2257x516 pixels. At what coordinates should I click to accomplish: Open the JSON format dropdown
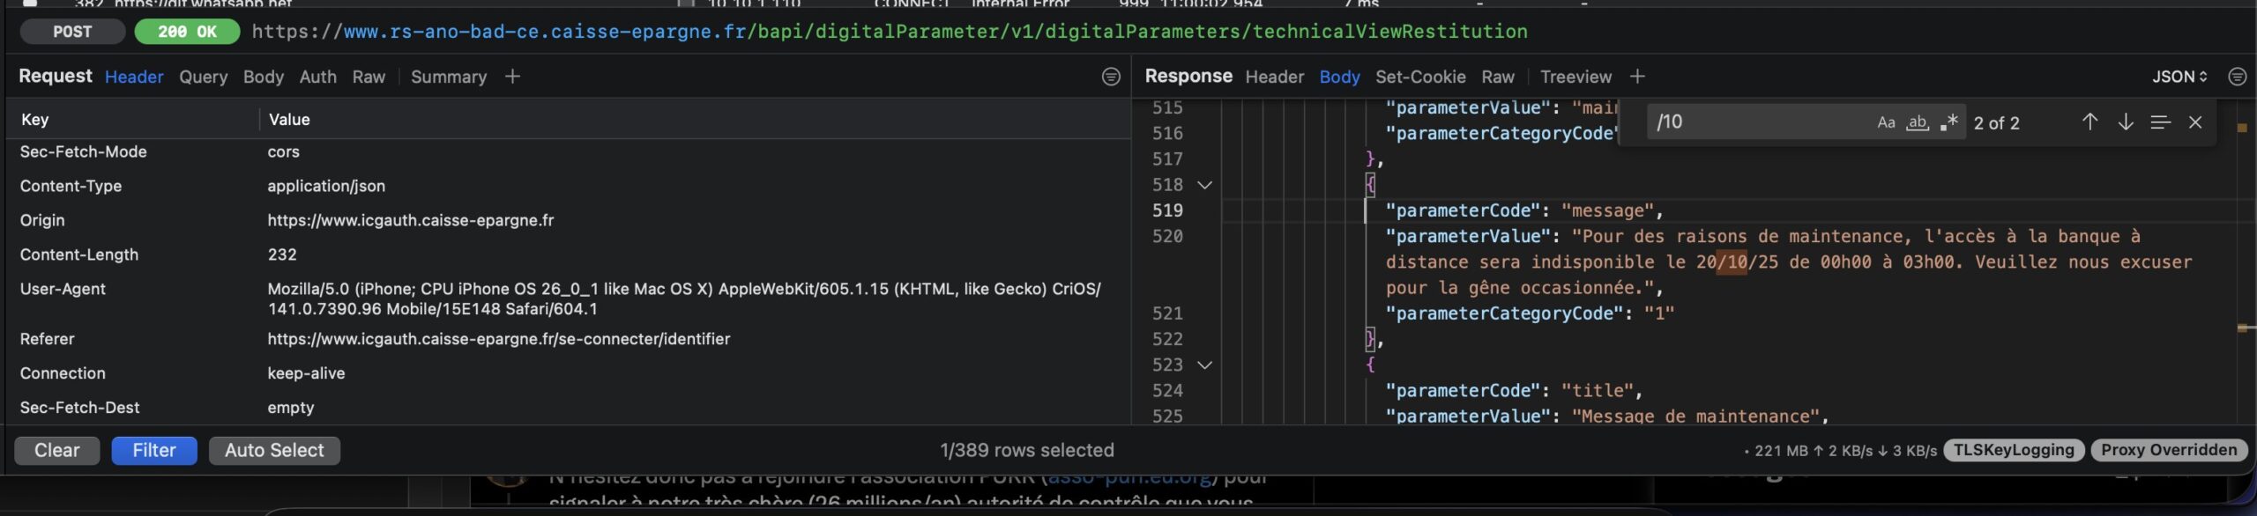[2179, 77]
